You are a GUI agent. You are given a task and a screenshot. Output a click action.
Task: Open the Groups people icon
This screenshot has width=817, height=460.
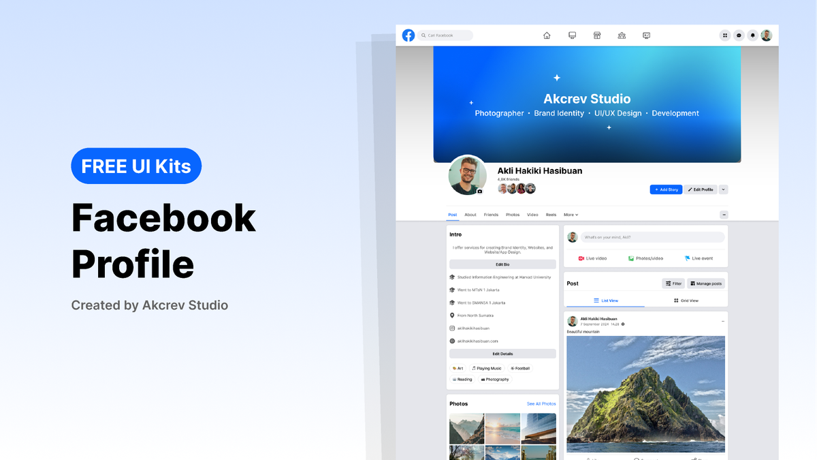[x=622, y=35]
